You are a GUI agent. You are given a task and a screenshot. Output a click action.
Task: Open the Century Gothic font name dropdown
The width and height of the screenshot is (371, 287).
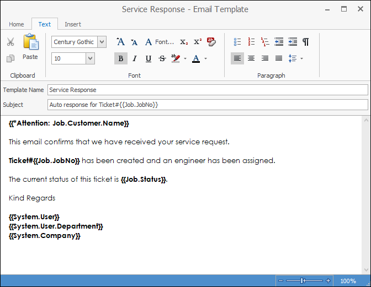[x=102, y=42]
